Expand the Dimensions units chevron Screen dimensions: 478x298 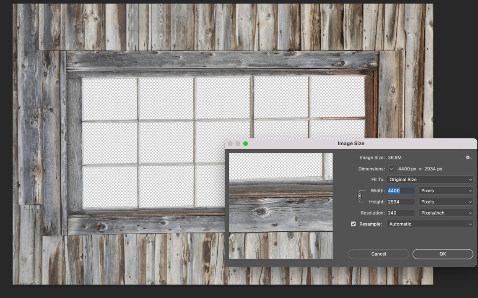(391, 169)
